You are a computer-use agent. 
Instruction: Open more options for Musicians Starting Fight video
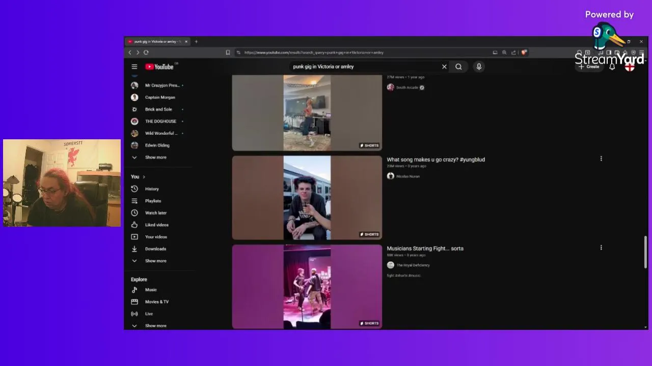(601, 248)
